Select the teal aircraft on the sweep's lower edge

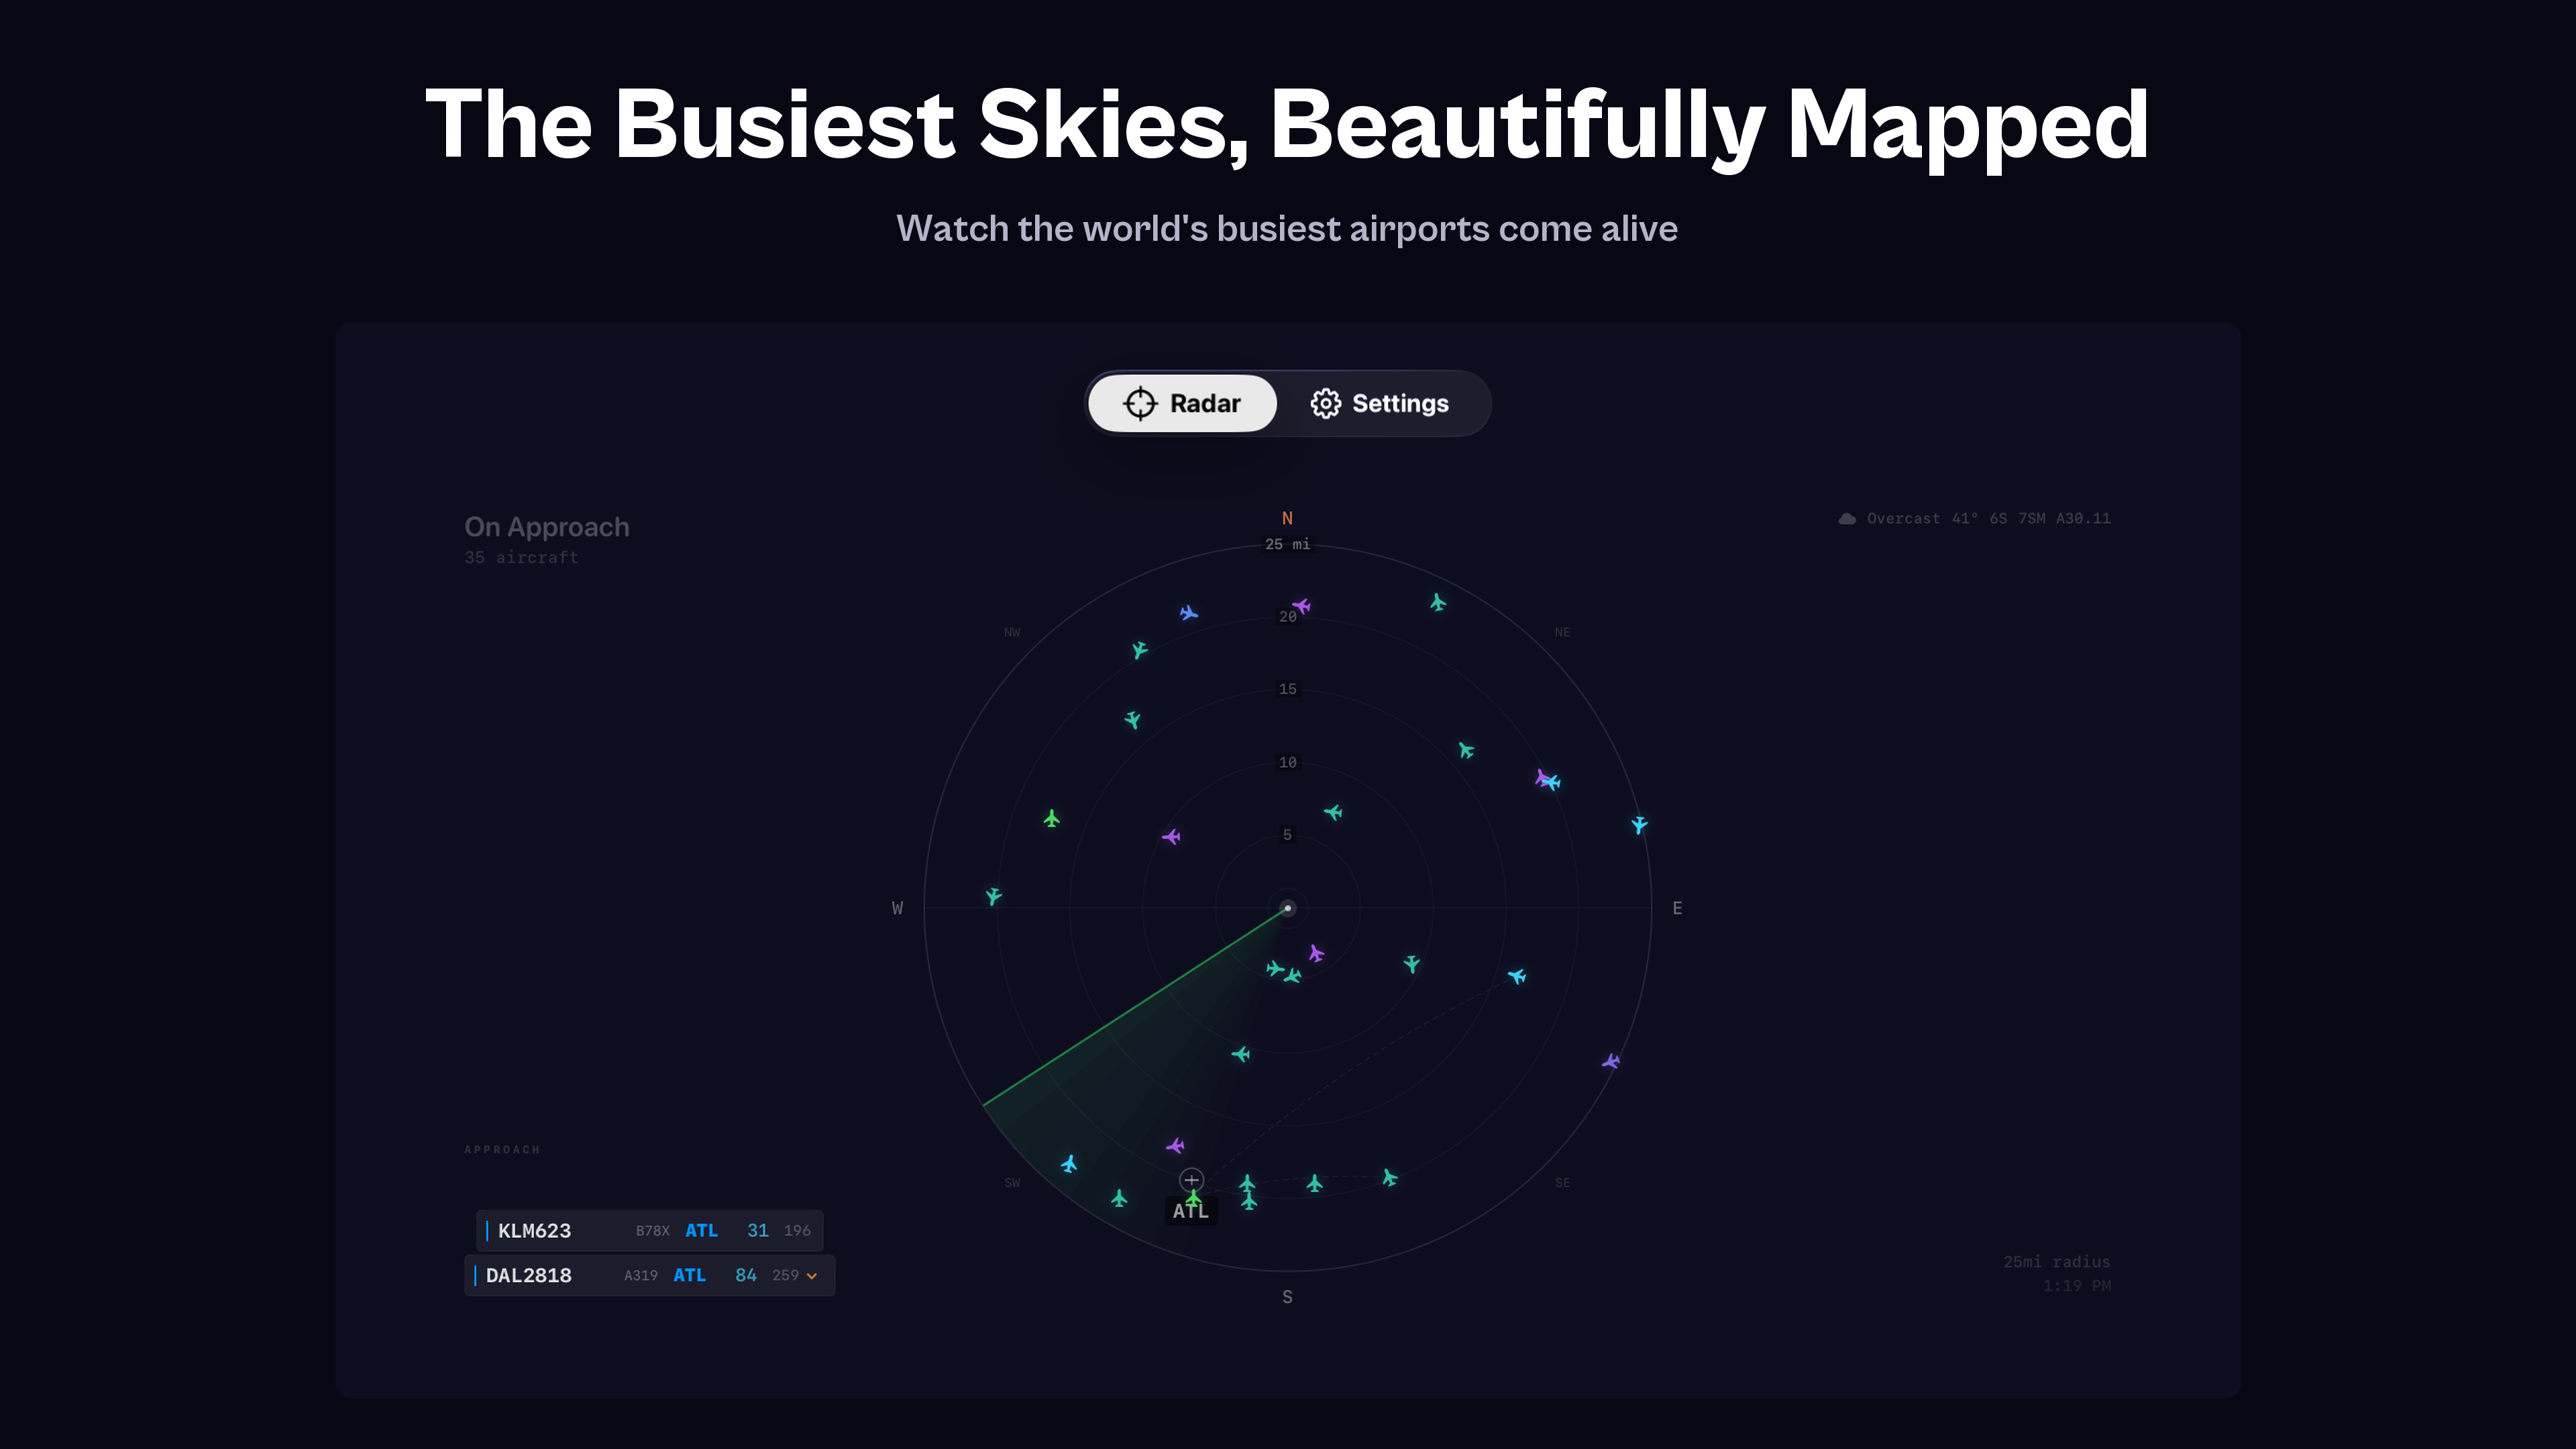(x=1119, y=1198)
